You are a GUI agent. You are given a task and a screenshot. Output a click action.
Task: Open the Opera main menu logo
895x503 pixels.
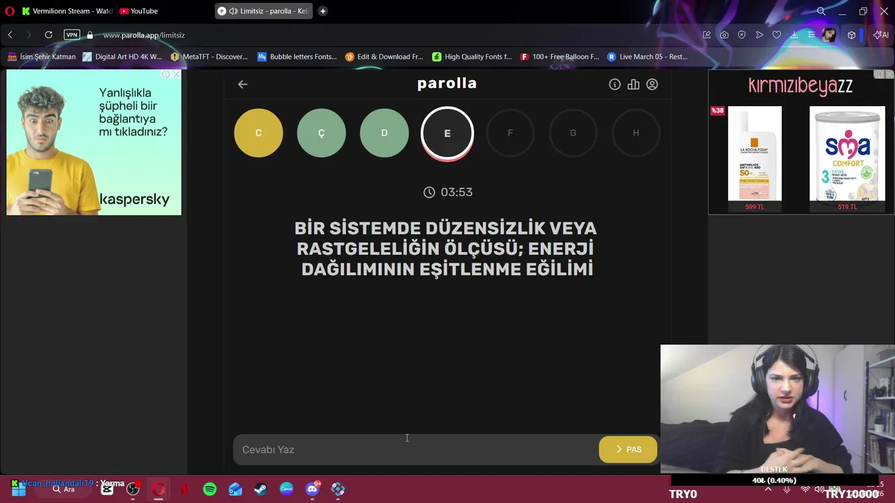[9, 11]
